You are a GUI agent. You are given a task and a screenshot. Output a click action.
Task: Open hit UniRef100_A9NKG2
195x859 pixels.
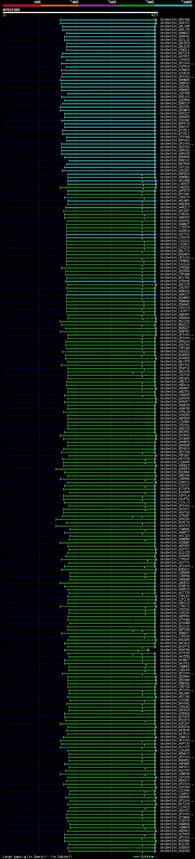[175, 33]
